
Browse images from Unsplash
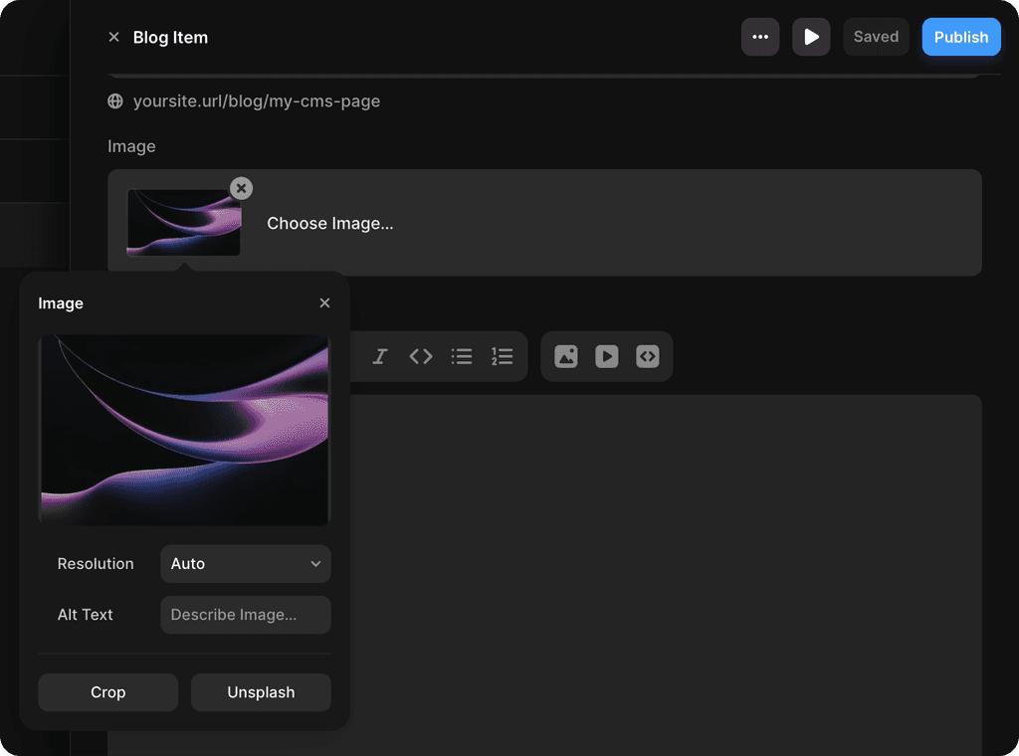tap(261, 692)
